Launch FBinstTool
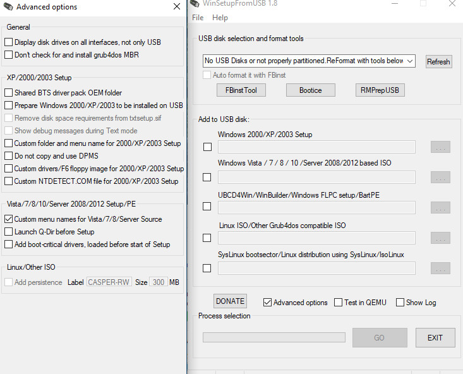This screenshot has height=374, width=463. (x=241, y=90)
